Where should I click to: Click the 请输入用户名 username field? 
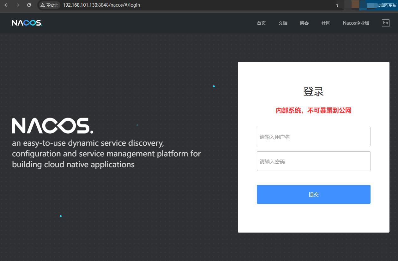click(x=313, y=136)
